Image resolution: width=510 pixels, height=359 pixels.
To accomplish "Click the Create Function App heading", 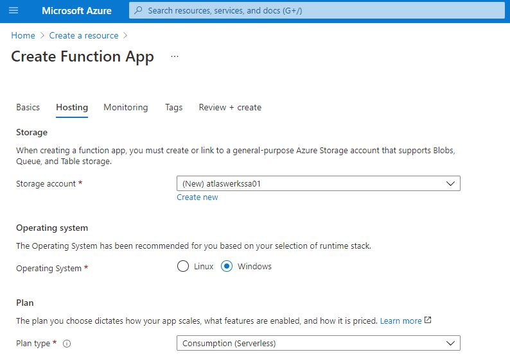I will tap(82, 56).
